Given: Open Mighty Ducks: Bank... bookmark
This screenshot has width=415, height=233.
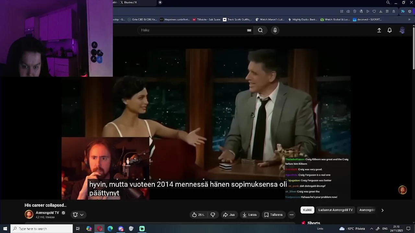Looking at the screenshot, I should (303, 19).
